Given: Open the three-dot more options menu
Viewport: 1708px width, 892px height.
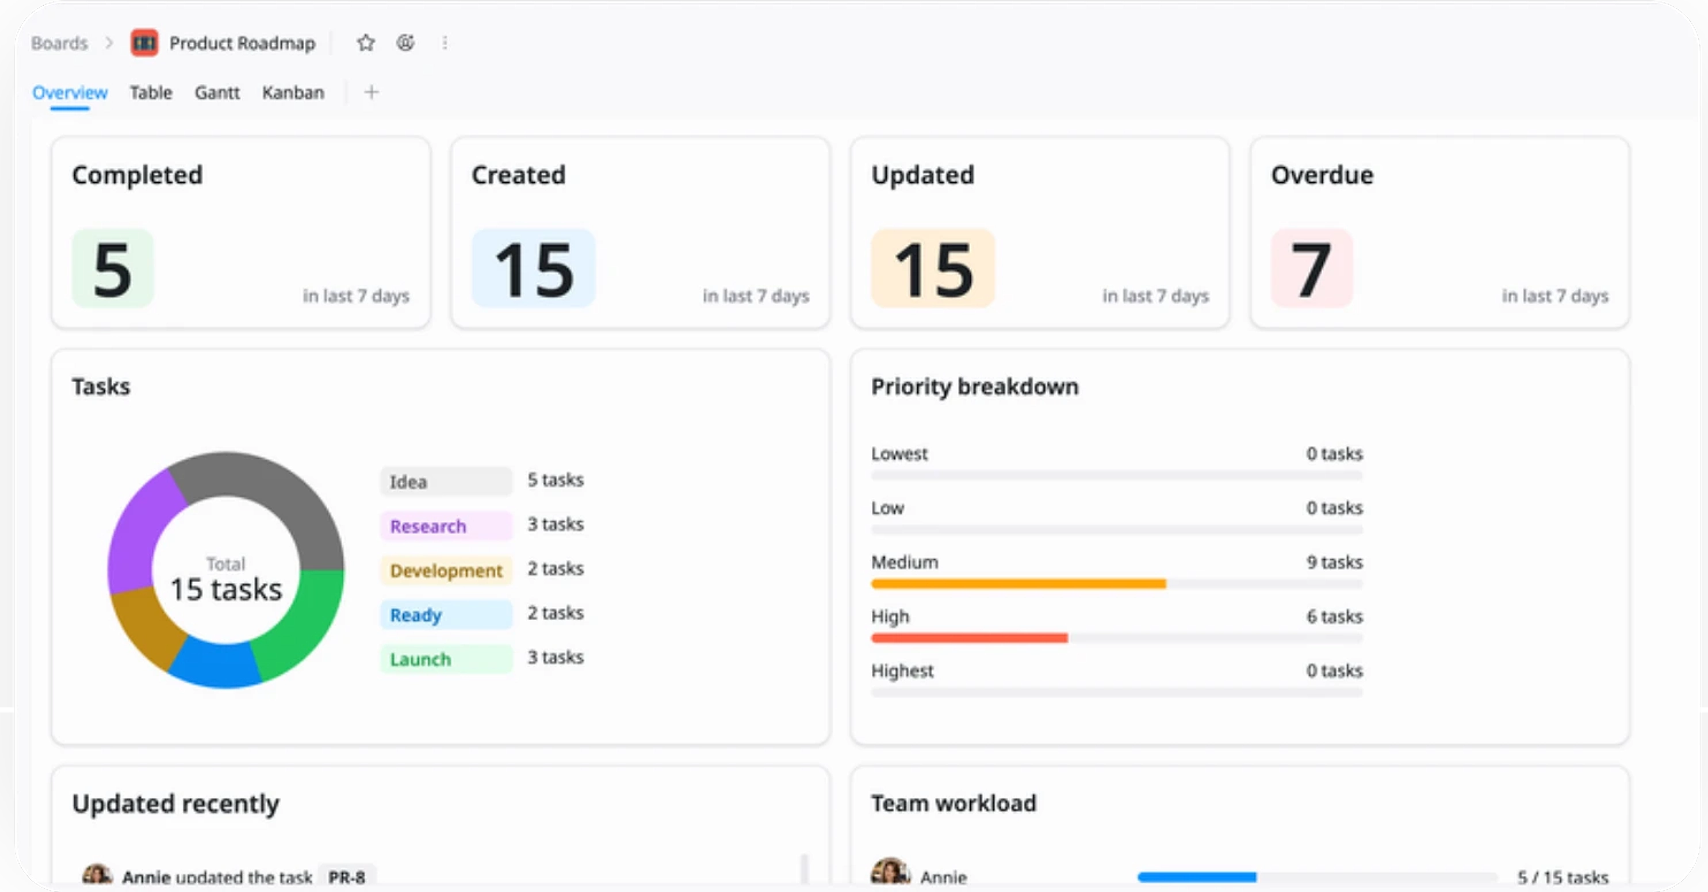Looking at the screenshot, I should click(x=445, y=43).
